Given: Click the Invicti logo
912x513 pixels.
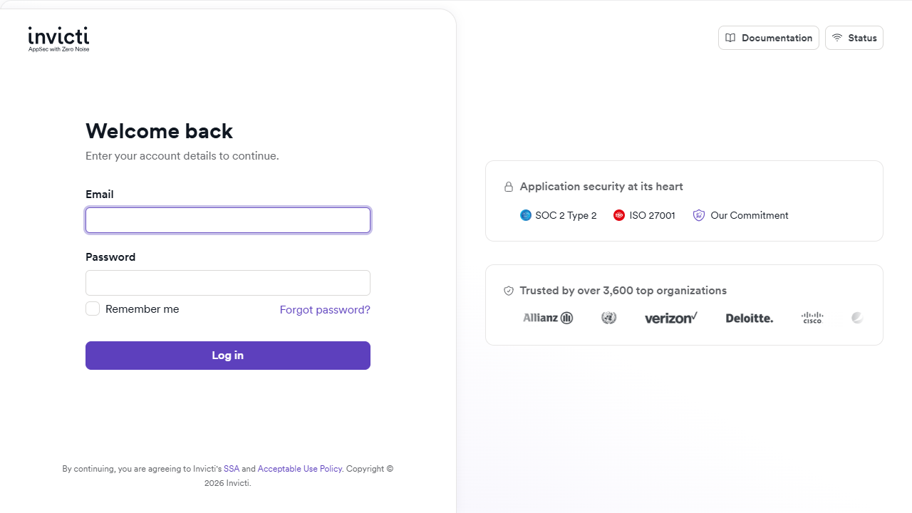Looking at the screenshot, I should 58,38.
